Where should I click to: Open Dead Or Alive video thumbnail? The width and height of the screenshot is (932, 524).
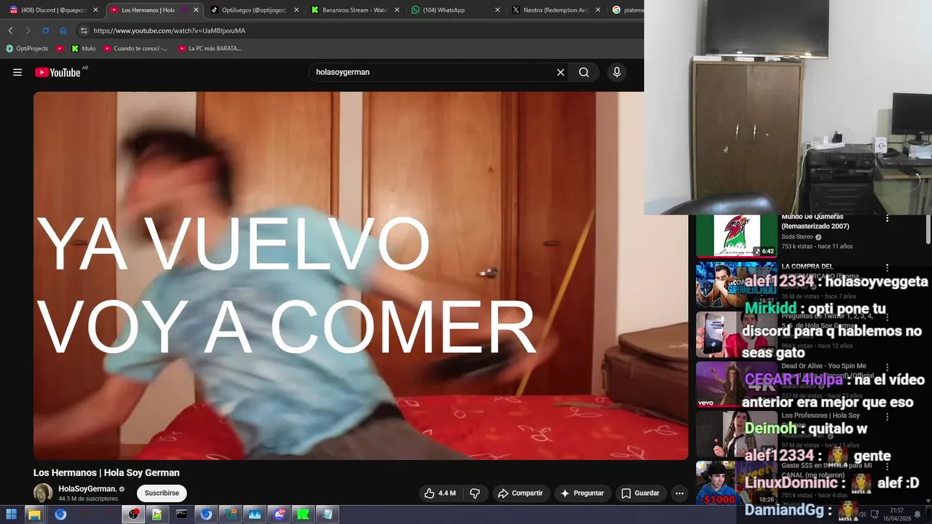click(737, 384)
